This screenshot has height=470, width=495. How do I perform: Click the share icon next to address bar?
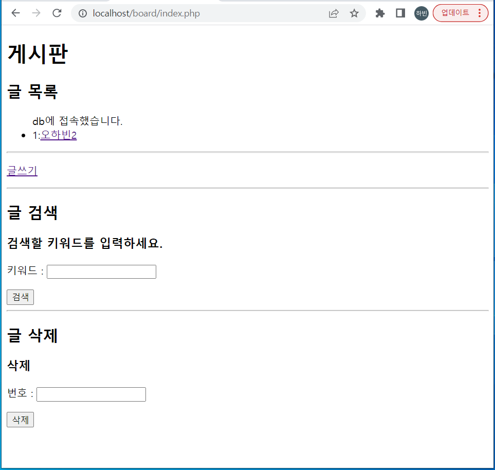pos(334,13)
